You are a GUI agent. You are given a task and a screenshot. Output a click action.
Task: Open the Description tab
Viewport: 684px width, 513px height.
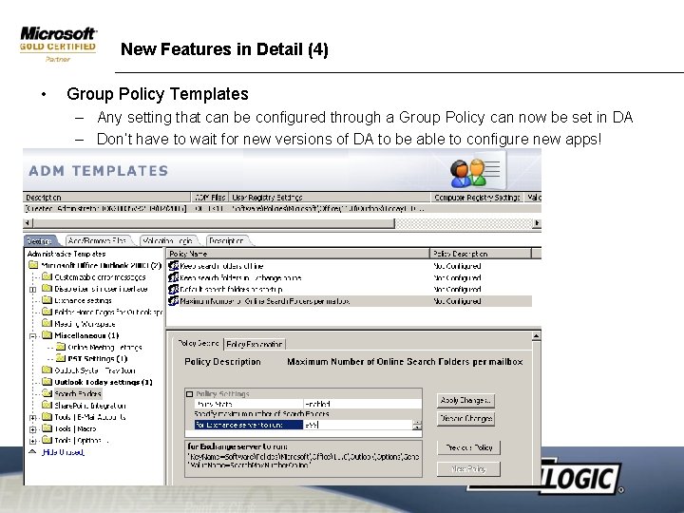click(x=227, y=240)
